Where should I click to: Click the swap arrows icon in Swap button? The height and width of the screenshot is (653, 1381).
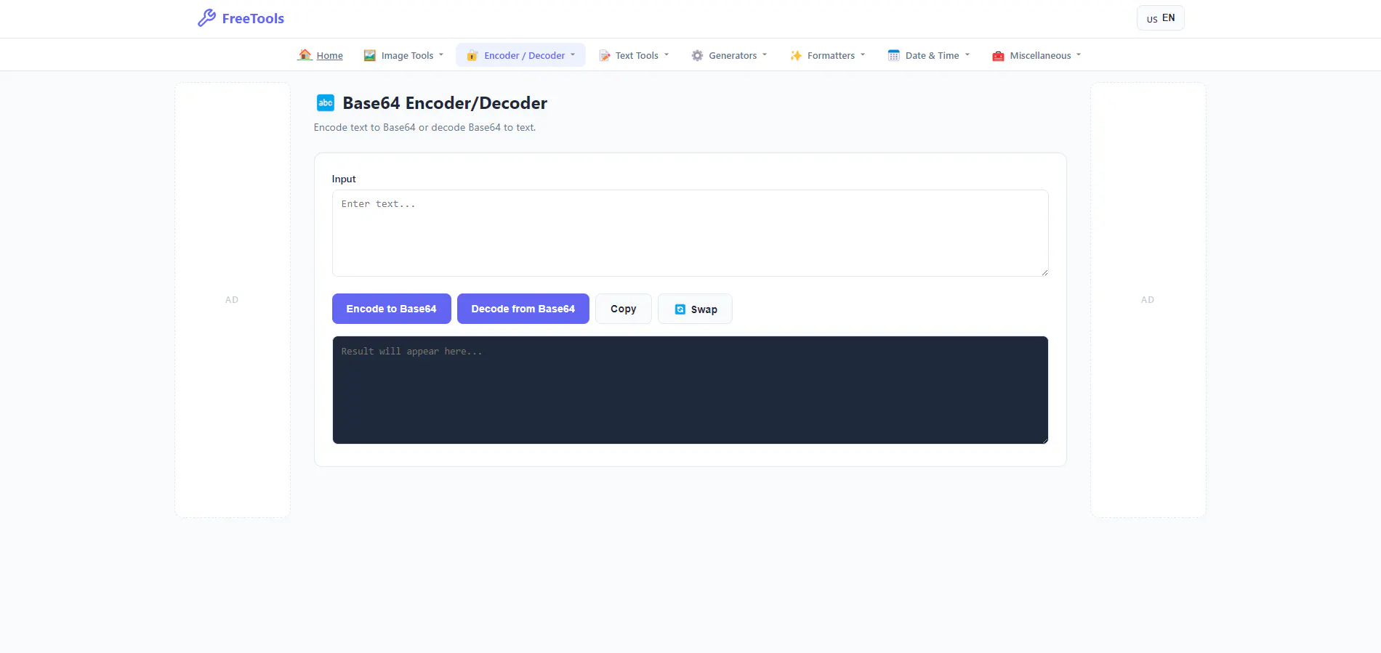[x=680, y=309]
